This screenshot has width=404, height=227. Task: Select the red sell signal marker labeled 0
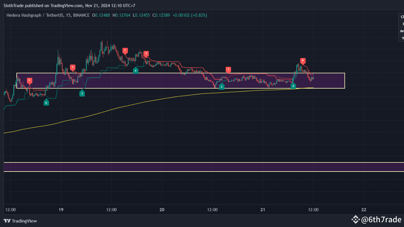[302, 61]
